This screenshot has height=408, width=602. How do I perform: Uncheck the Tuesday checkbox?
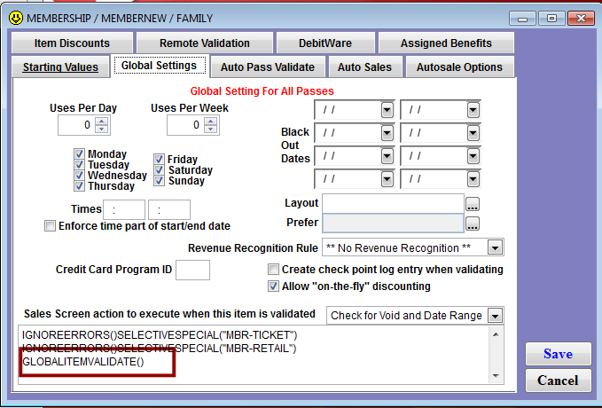point(79,165)
